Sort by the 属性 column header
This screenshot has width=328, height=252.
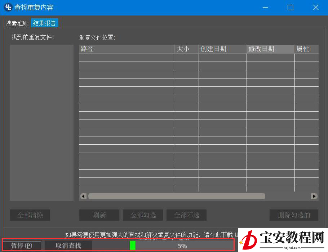pyautogui.click(x=307, y=49)
